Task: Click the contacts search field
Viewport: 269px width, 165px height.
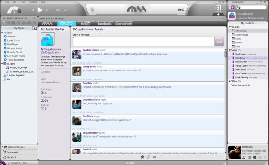Action: coord(251,7)
